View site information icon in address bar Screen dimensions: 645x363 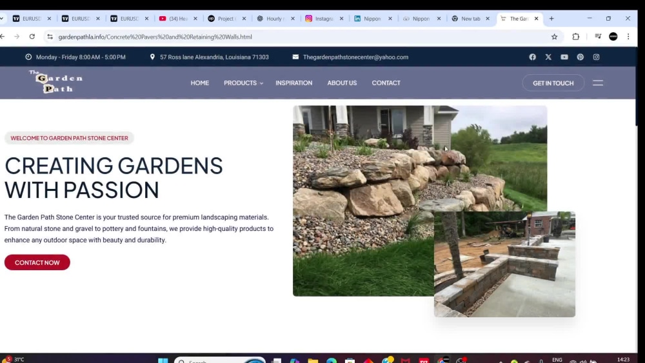50,37
